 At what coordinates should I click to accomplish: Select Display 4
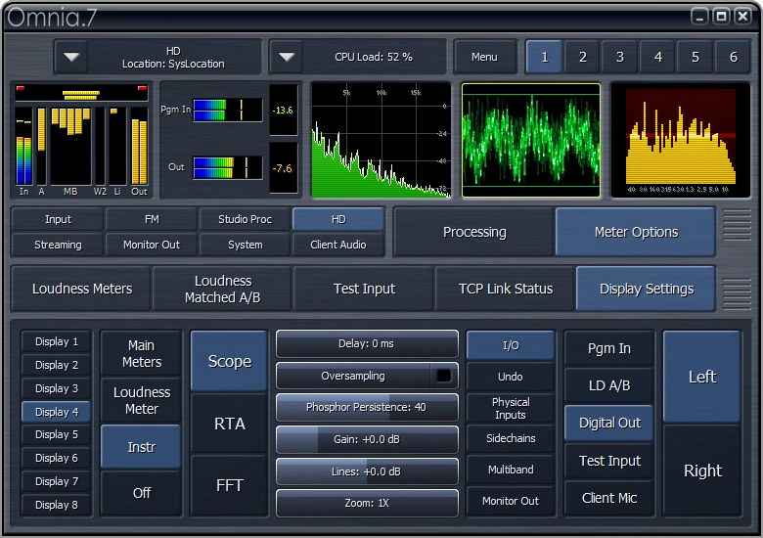pyautogui.click(x=57, y=412)
